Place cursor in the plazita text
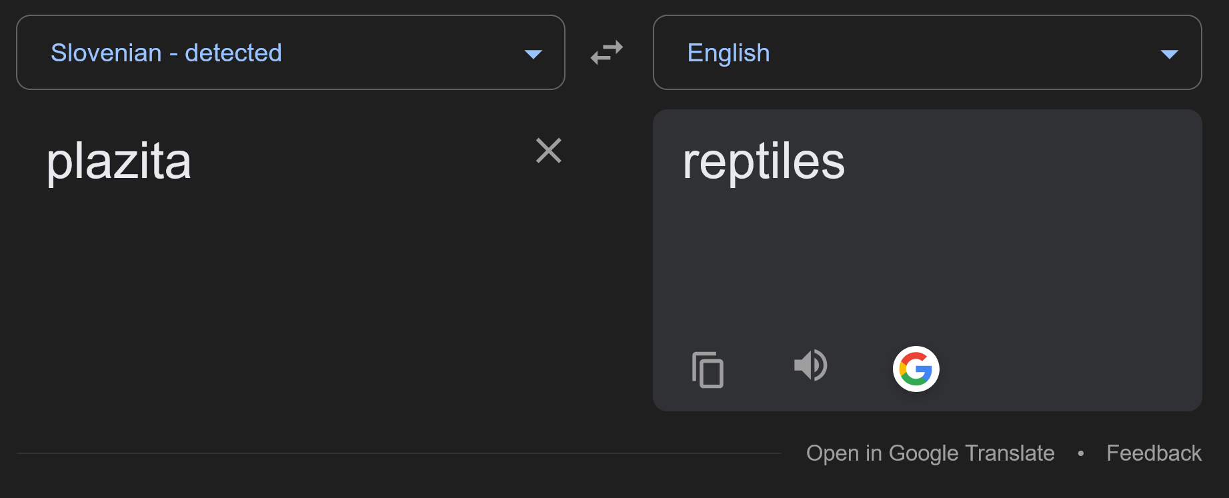This screenshot has width=1229, height=498. [119, 162]
